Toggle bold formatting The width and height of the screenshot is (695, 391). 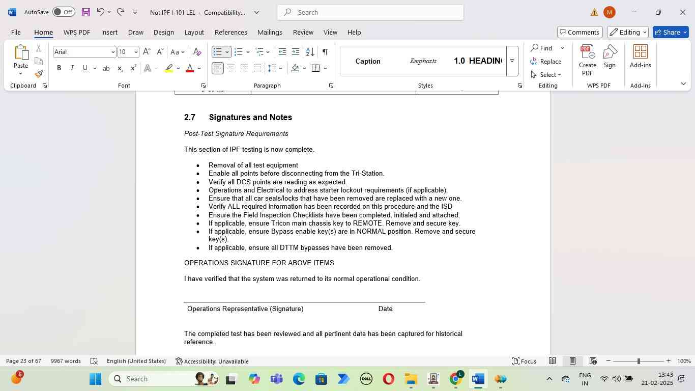click(x=59, y=68)
